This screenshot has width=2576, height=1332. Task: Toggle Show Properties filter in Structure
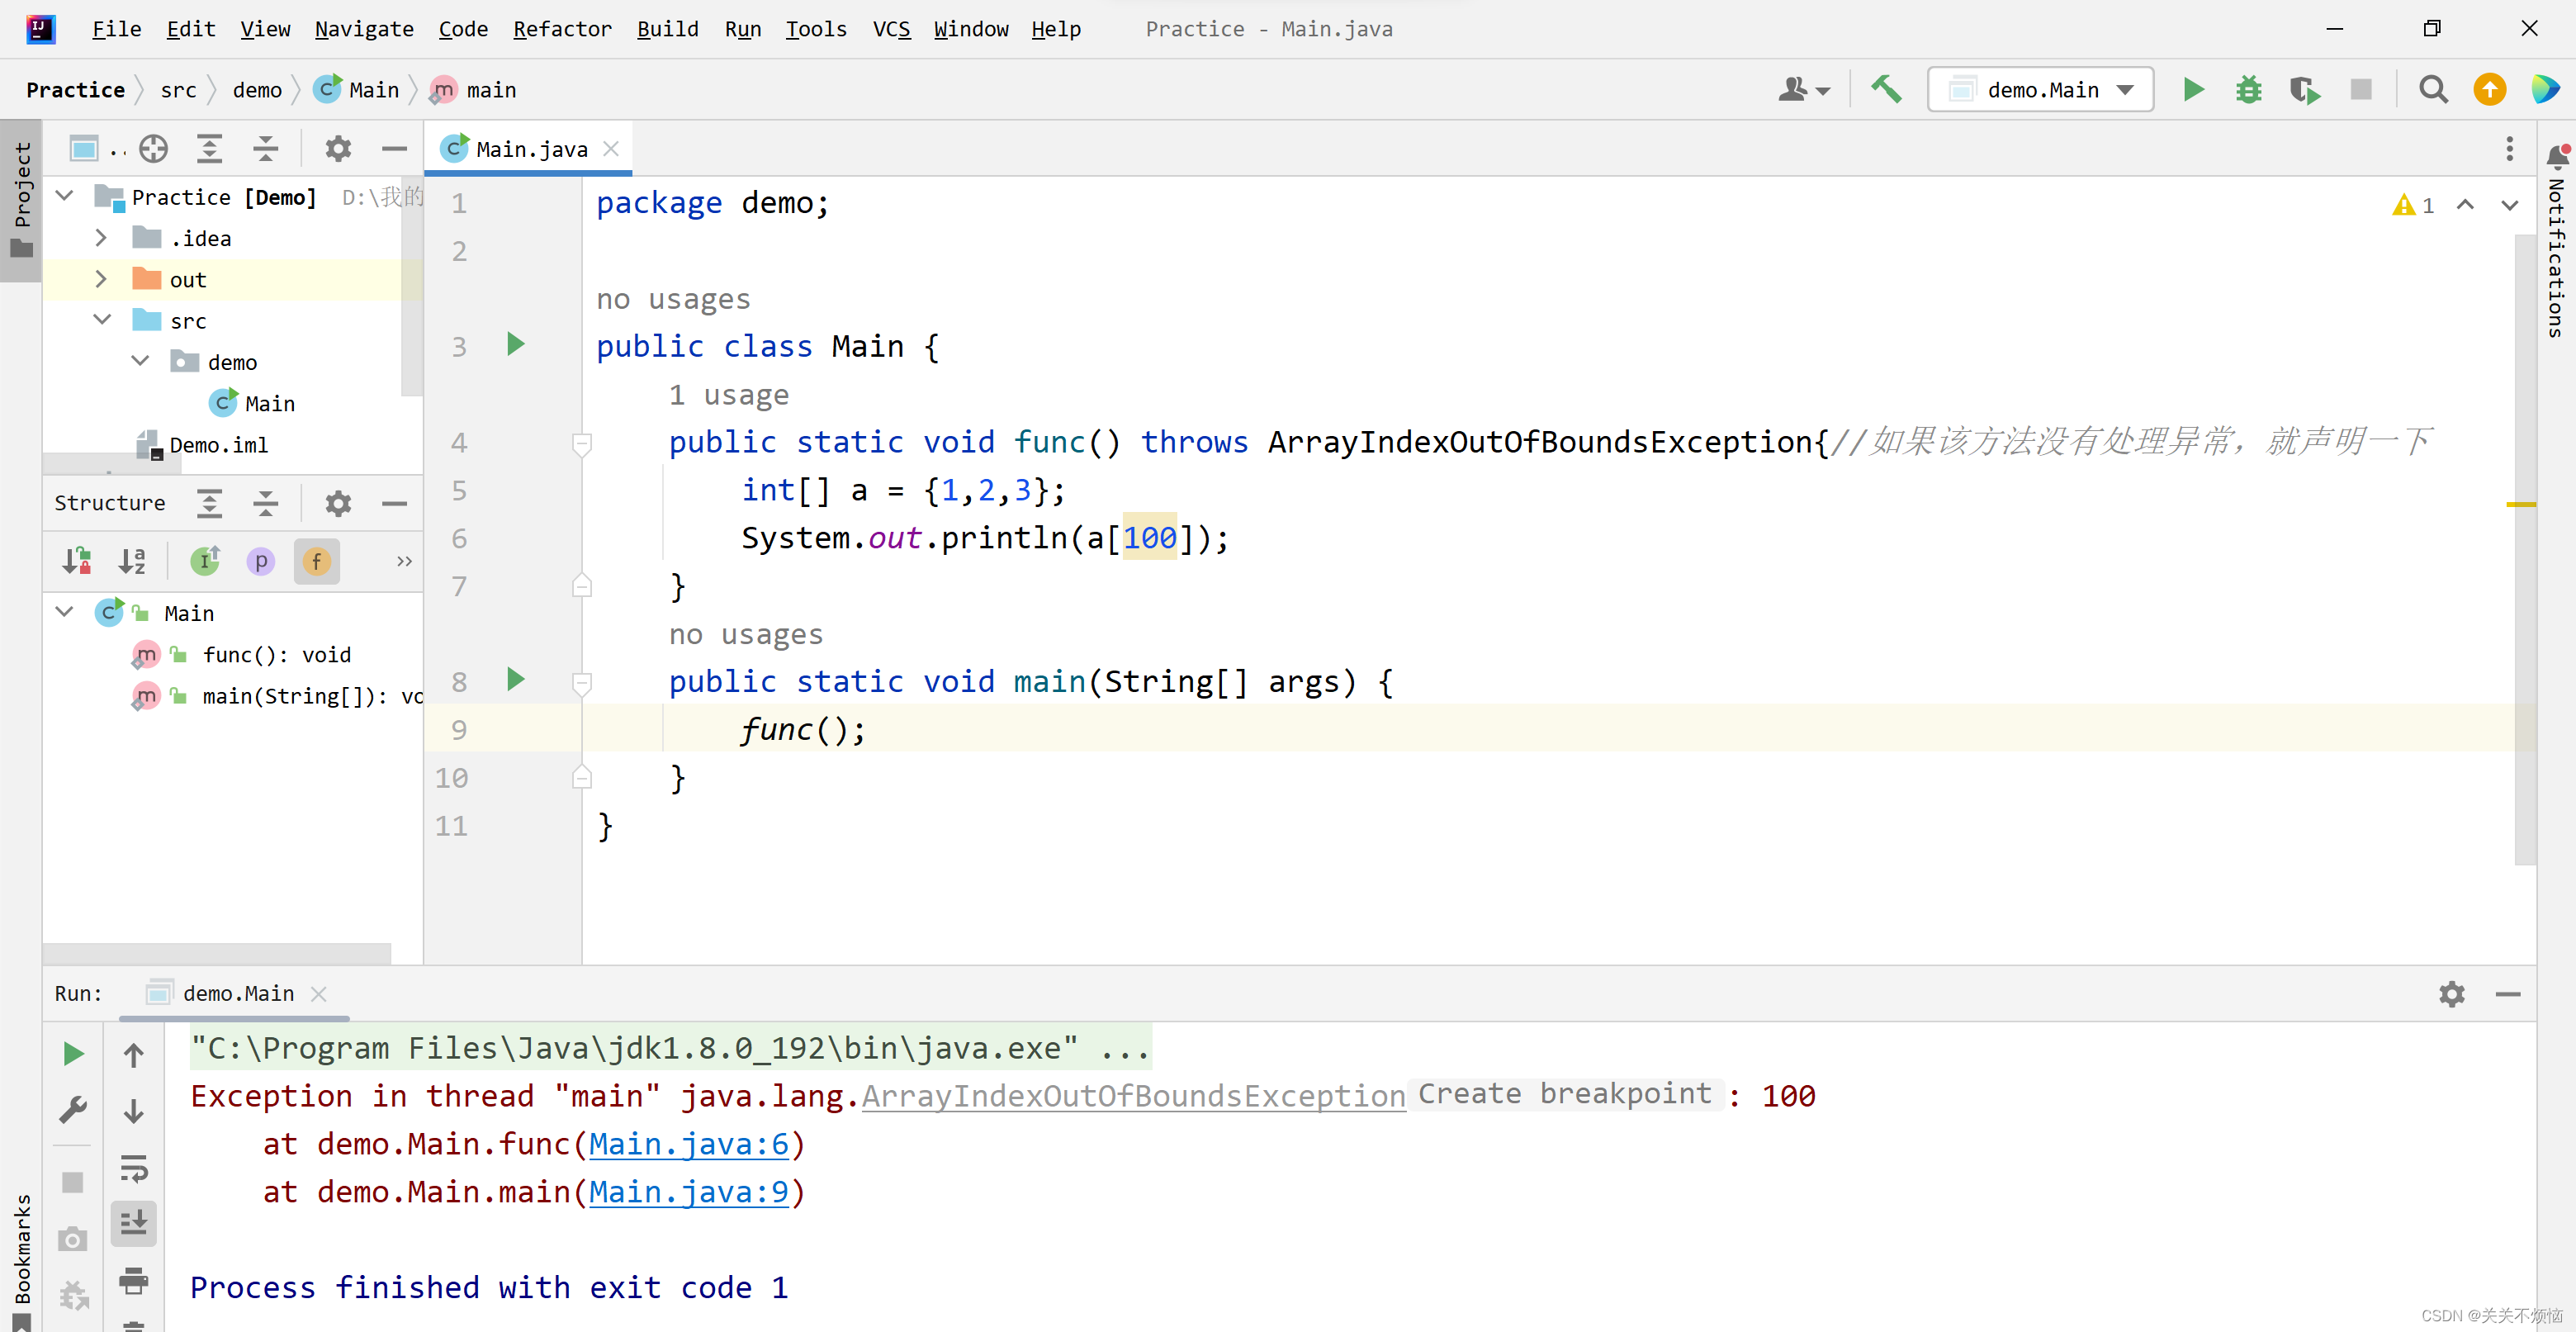click(x=260, y=561)
